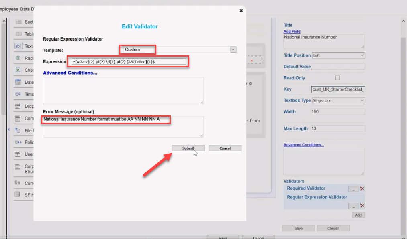The width and height of the screenshot is (407, 239).
Task: Edit the Title box with National Insurance Number
Action: pos(324,41)
